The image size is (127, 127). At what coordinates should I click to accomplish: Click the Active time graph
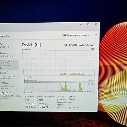tap(59, 63)
